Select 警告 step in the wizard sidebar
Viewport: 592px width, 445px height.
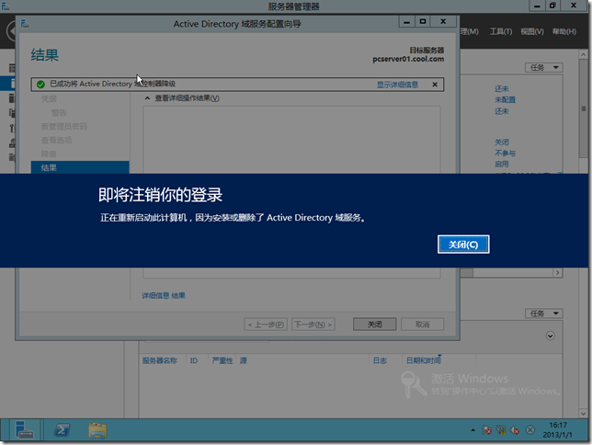(59, 112)
